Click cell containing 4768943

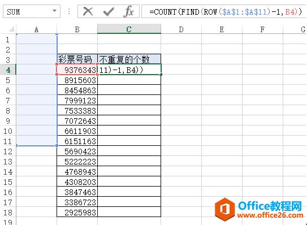pos(77,172)
